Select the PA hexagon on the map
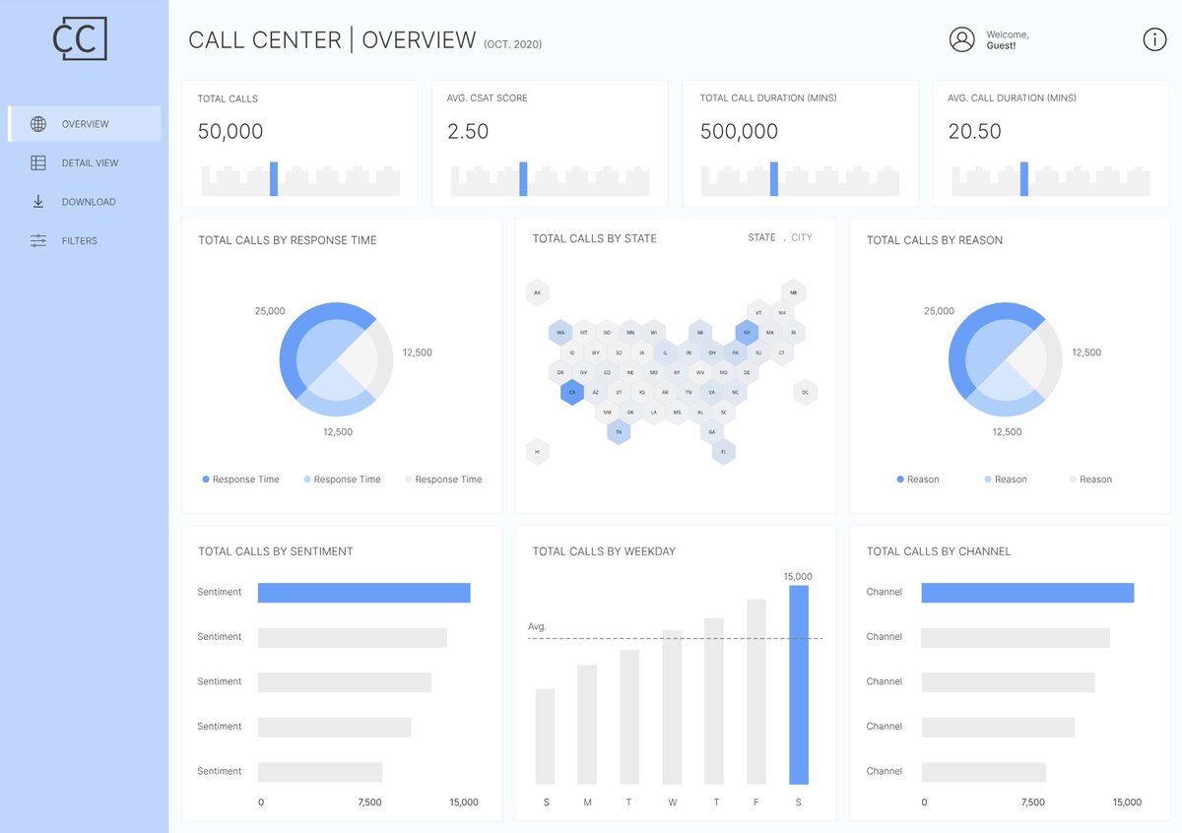Screen dimensions: 1182x833 pyautogui.click(x=735, y=352)
